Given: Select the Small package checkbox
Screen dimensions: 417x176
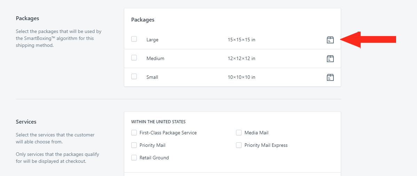Looking at the screenshot, I should 134,76.
